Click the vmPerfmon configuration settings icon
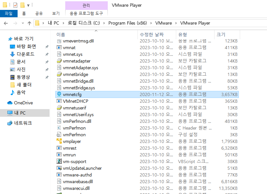 click(x=59, y=135)
